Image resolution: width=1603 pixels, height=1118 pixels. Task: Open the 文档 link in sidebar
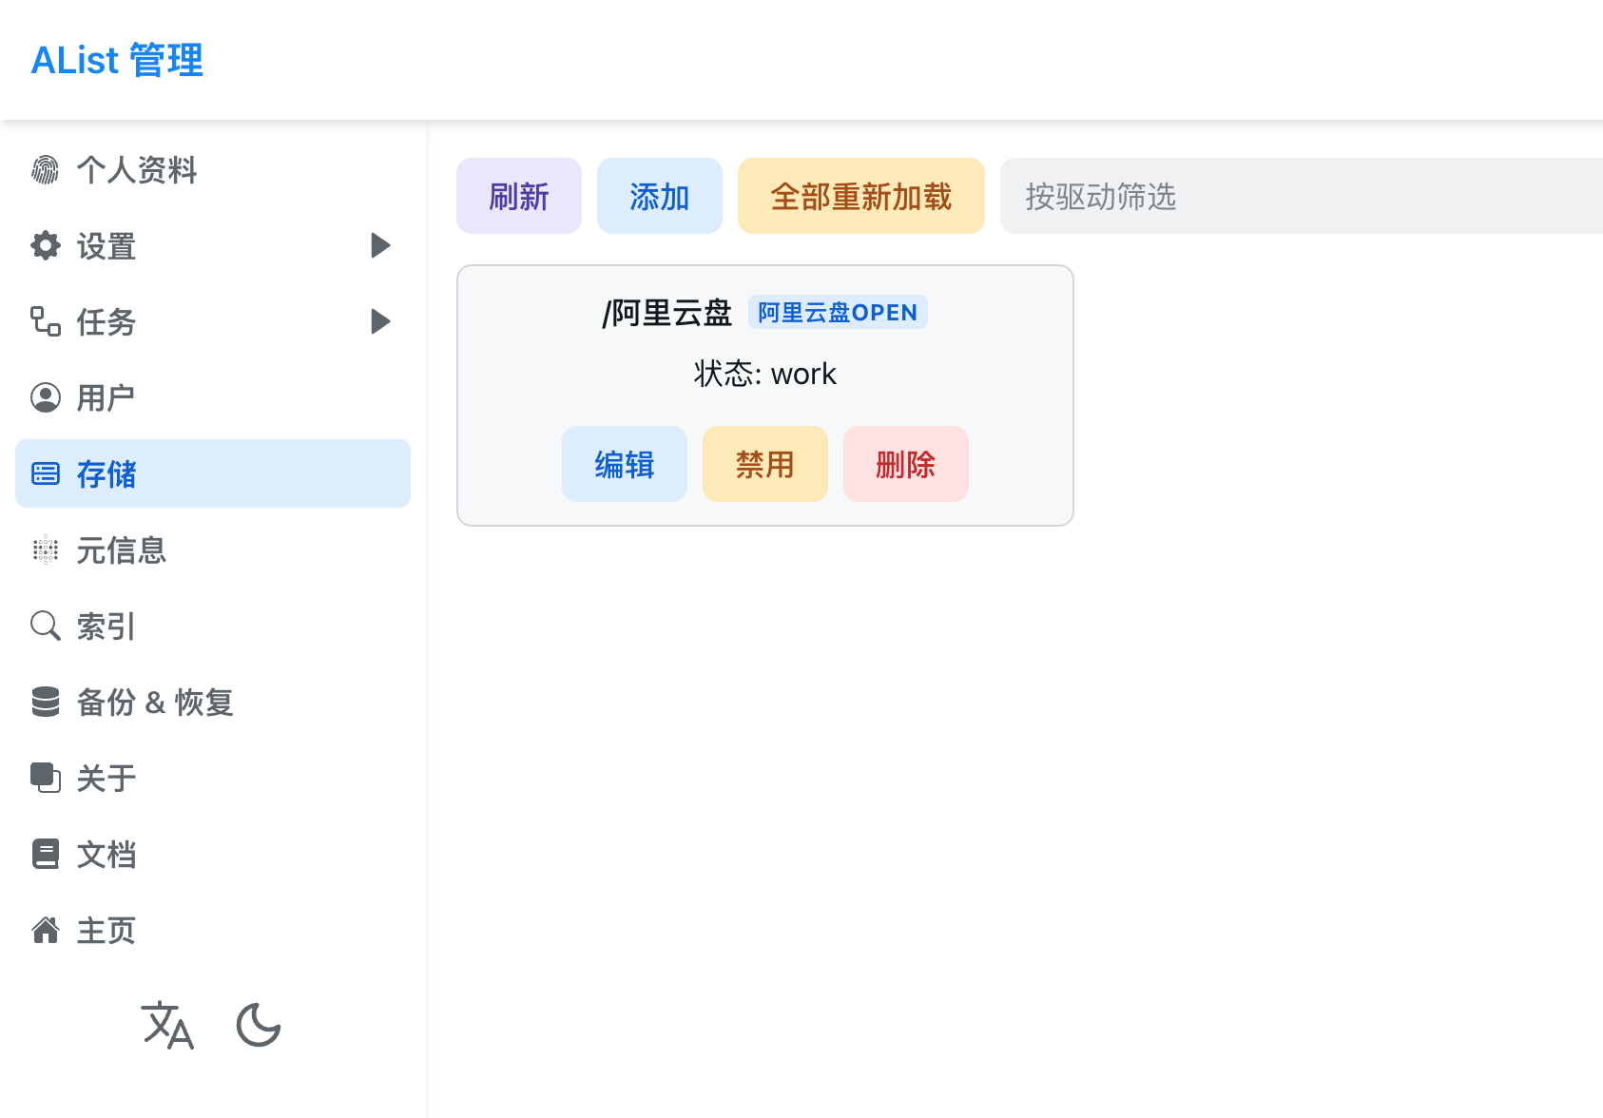[x=213, y=854]
